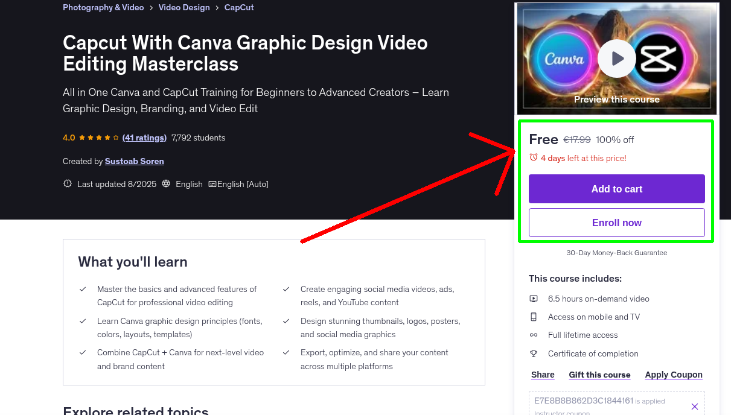This screenshot has height=415, width=731.
Task: Click the lifetime access infinity icon
Action: (534, 335)
